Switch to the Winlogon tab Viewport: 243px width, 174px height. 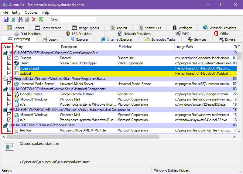click(x=182, y=28)
